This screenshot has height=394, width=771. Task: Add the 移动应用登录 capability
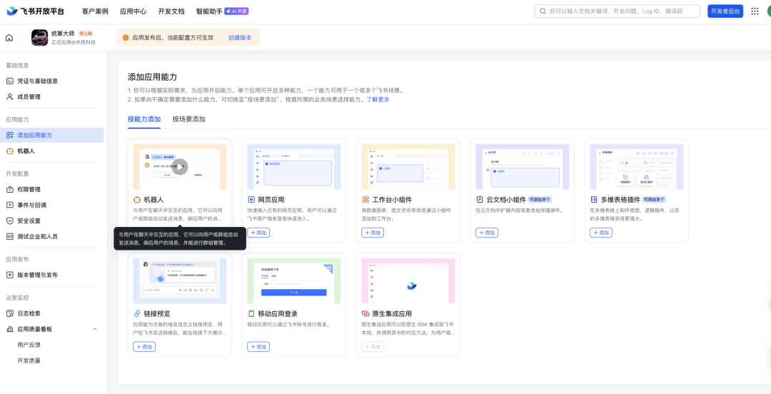coord(258,347)
